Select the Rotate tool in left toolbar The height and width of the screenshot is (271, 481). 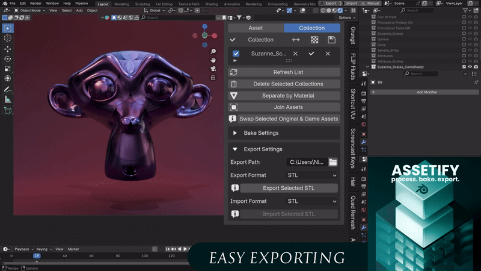pyautogui.click(x=8, y=58)
